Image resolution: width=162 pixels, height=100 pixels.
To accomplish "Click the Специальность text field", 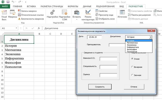I will click(108, 67).
